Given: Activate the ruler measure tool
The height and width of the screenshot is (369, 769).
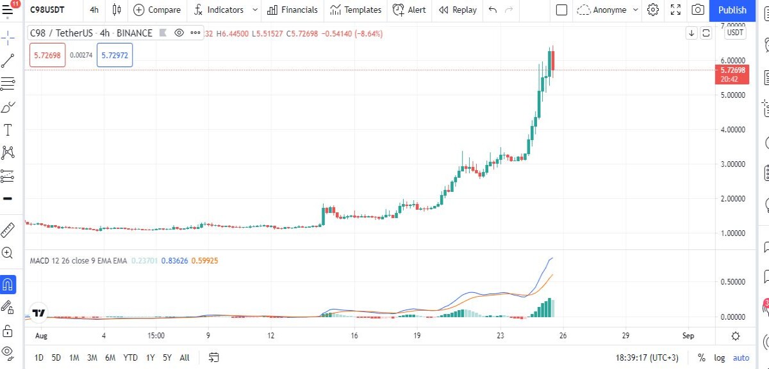Looking at the screenshot, I should 8,230.
